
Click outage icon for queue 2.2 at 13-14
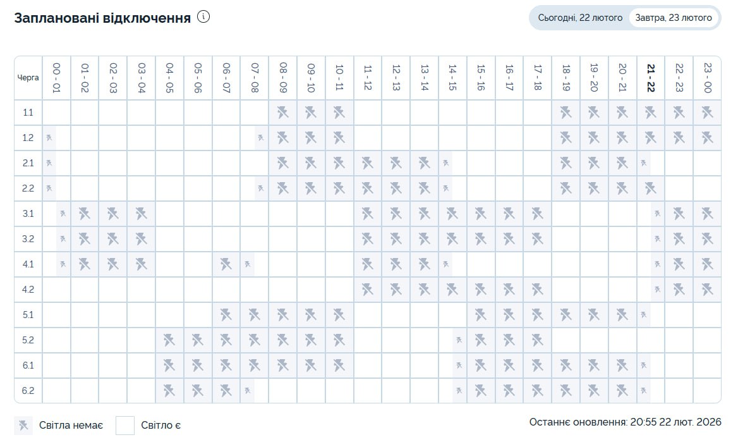(424, 188)
